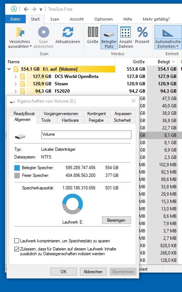Open the 'Mehr gefällig?' tab
The image size is (182, 292).
pyautogui.click(x=156, y=19)
